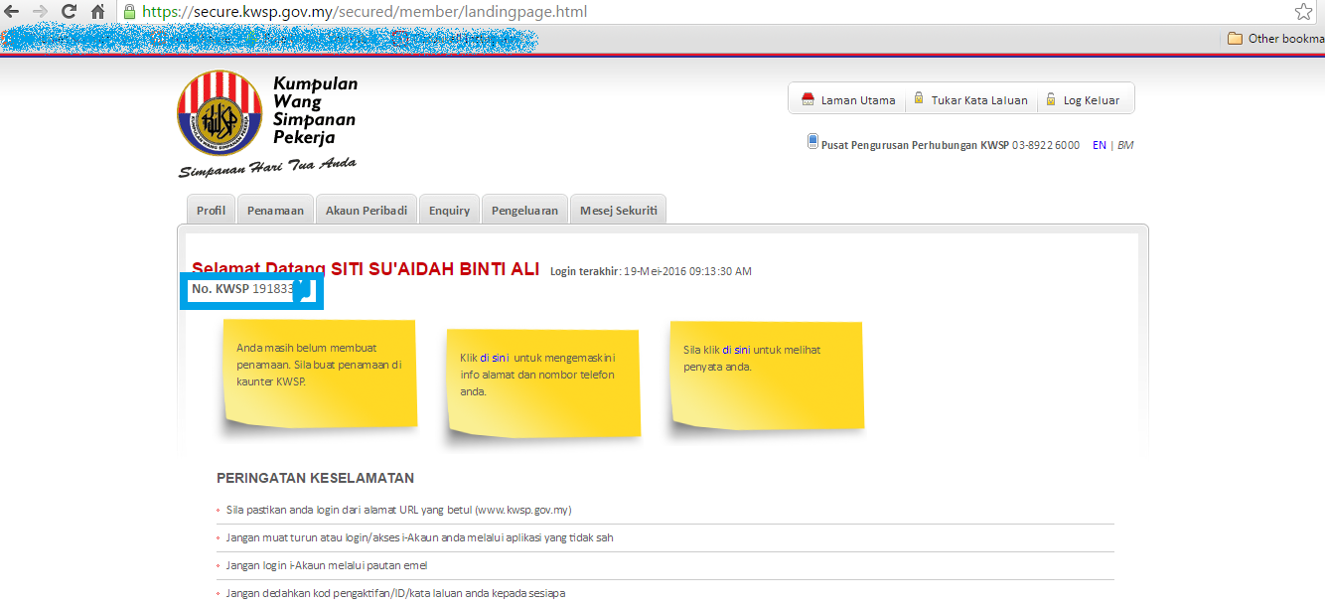Viewport: 1325px width, 606px height.
Task: Switch language to EN
Action: pyautogui.click(x=1100, y=145)
